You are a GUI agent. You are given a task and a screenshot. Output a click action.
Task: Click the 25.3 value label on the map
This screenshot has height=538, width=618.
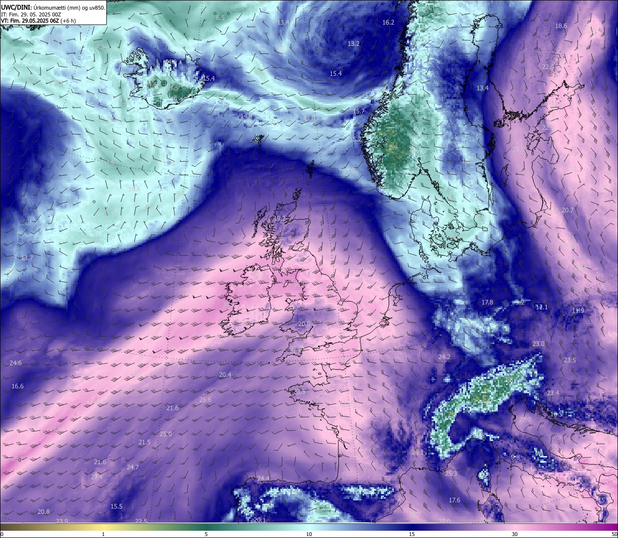tap(450, 474)
